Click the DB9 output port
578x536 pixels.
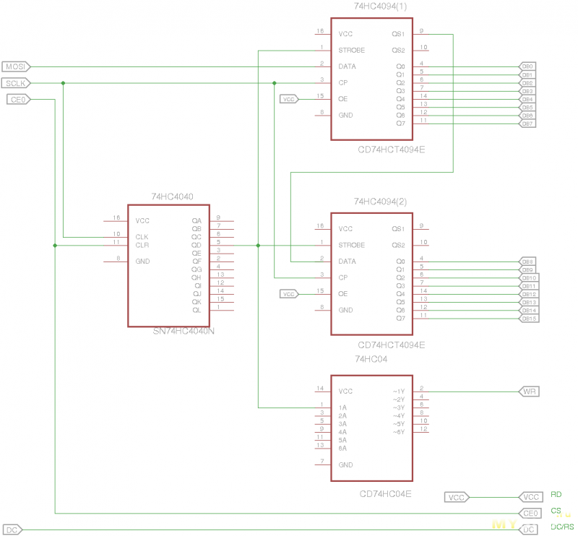pos(527,269)
